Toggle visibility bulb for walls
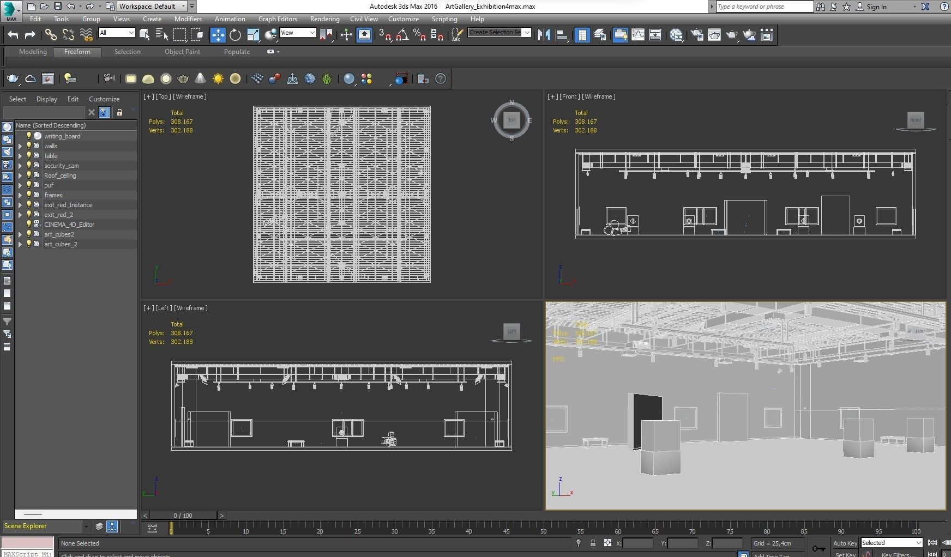This screenshot has width=951, height=557. pyautogui.click(x=29, y=146)
